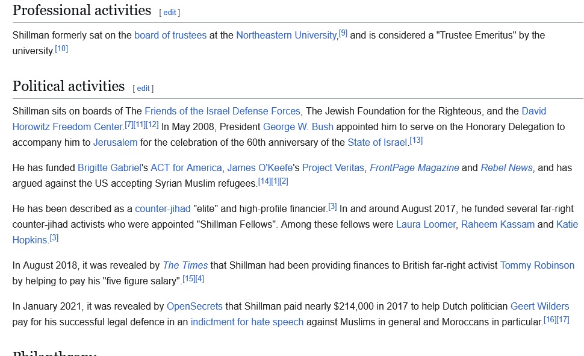The image size is (584, 356).
Task: Open the Jerusalem article link
Action: tap(115, 143)
